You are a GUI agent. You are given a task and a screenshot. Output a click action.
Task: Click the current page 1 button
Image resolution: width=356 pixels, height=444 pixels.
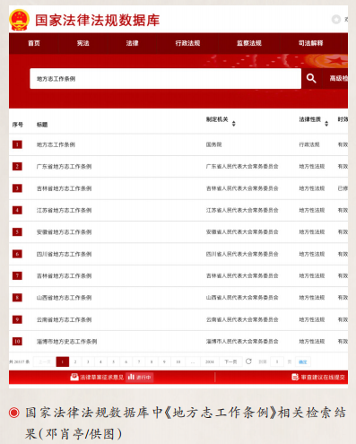[63, 361]
